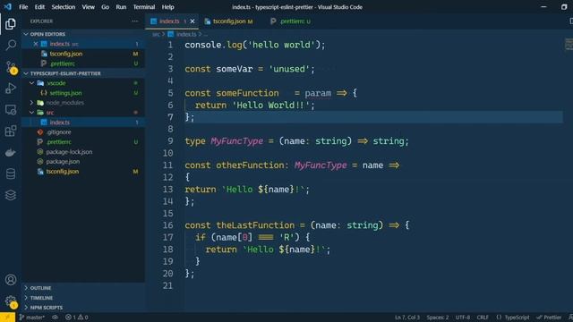Open the Edit menu
Viewport: 573px width, 322px height.
point(39,7)
